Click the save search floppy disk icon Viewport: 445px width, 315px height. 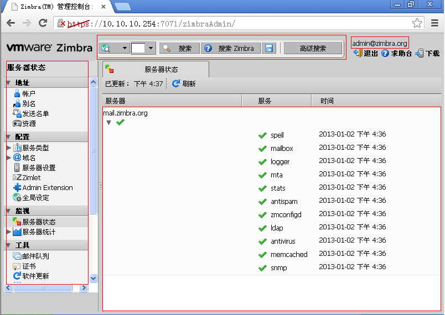pos(269,48)
